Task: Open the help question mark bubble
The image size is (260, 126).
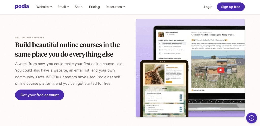Action: 252,118
